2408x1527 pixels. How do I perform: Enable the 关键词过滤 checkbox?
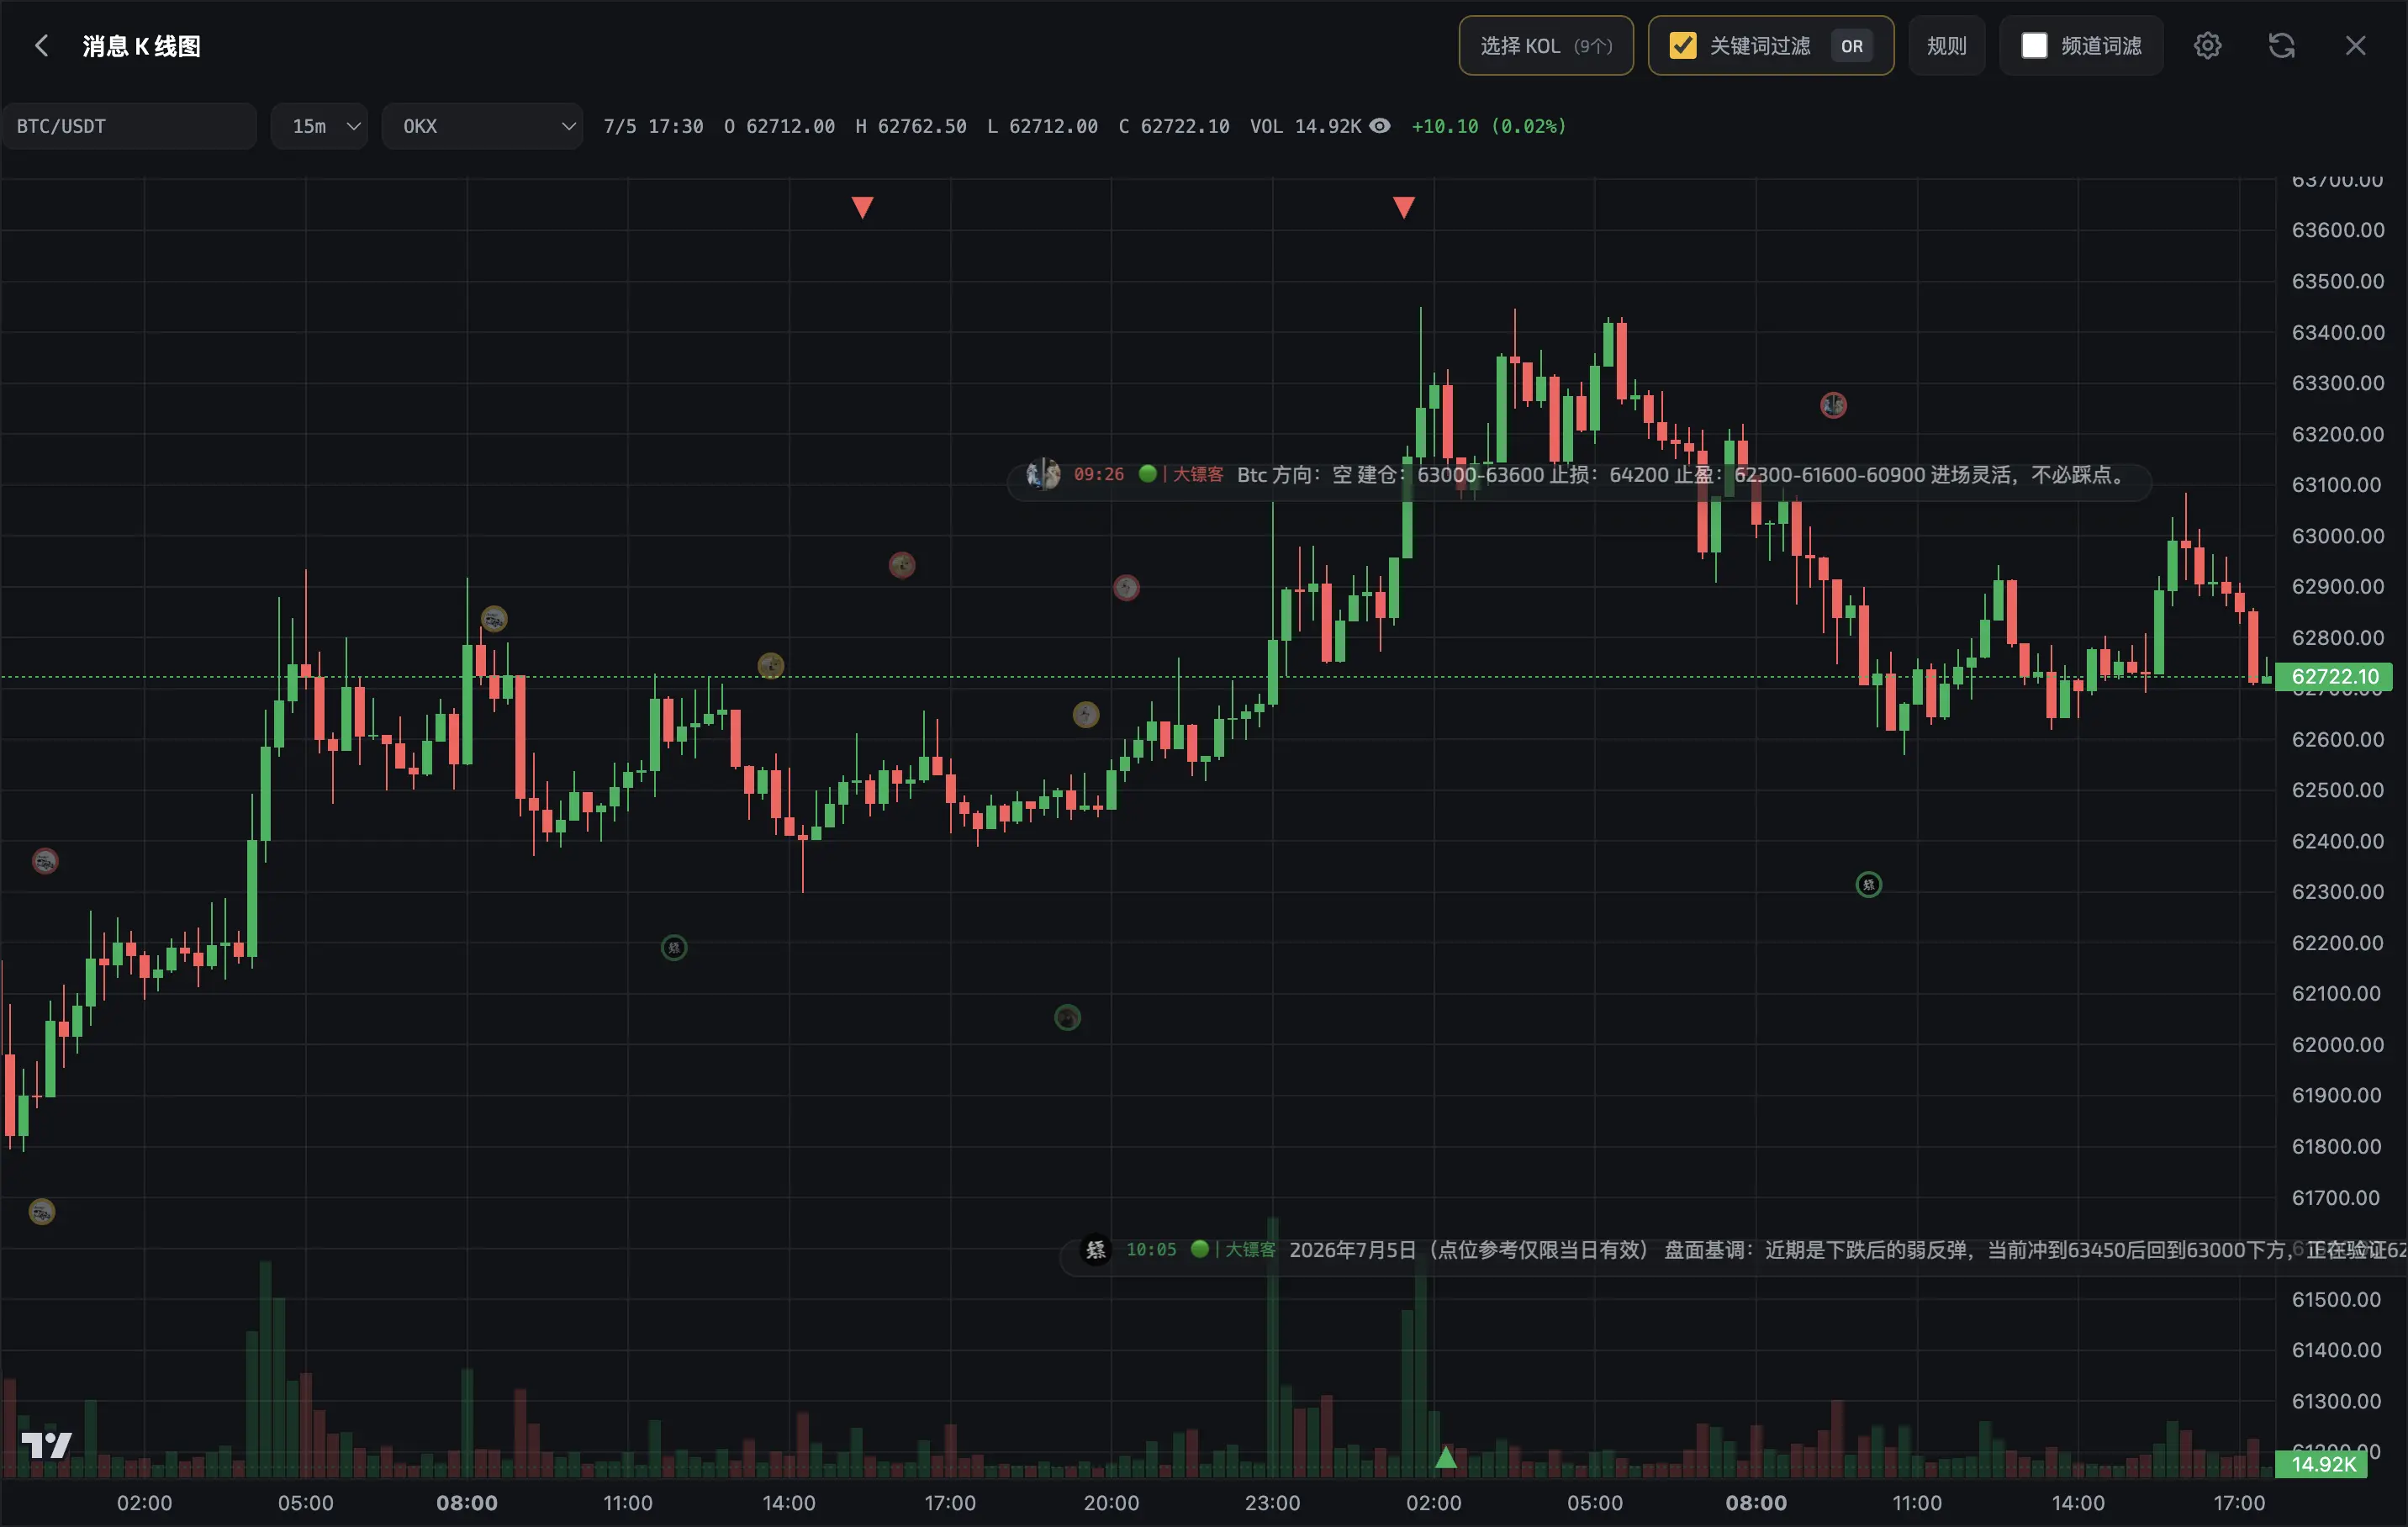pos(1683,46)
